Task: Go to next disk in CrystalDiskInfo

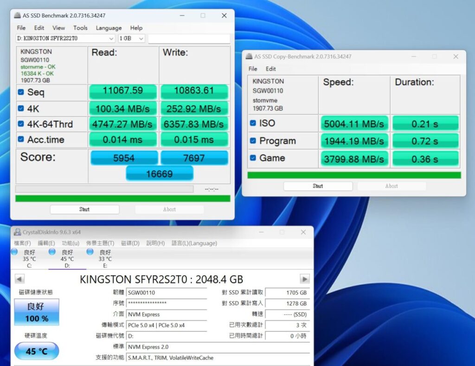Action: (304, 279)
